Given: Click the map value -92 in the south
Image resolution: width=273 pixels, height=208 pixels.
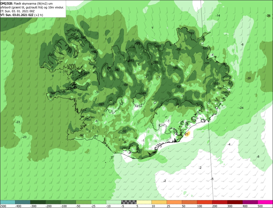Looking at the screenshot, I should [124, 131].
